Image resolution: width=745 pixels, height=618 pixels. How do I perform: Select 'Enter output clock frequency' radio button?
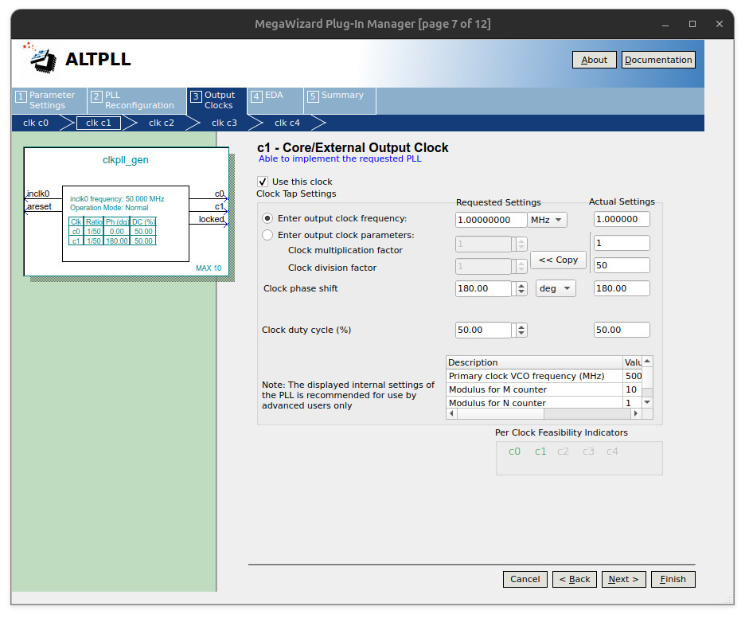[x=268, y=218]
